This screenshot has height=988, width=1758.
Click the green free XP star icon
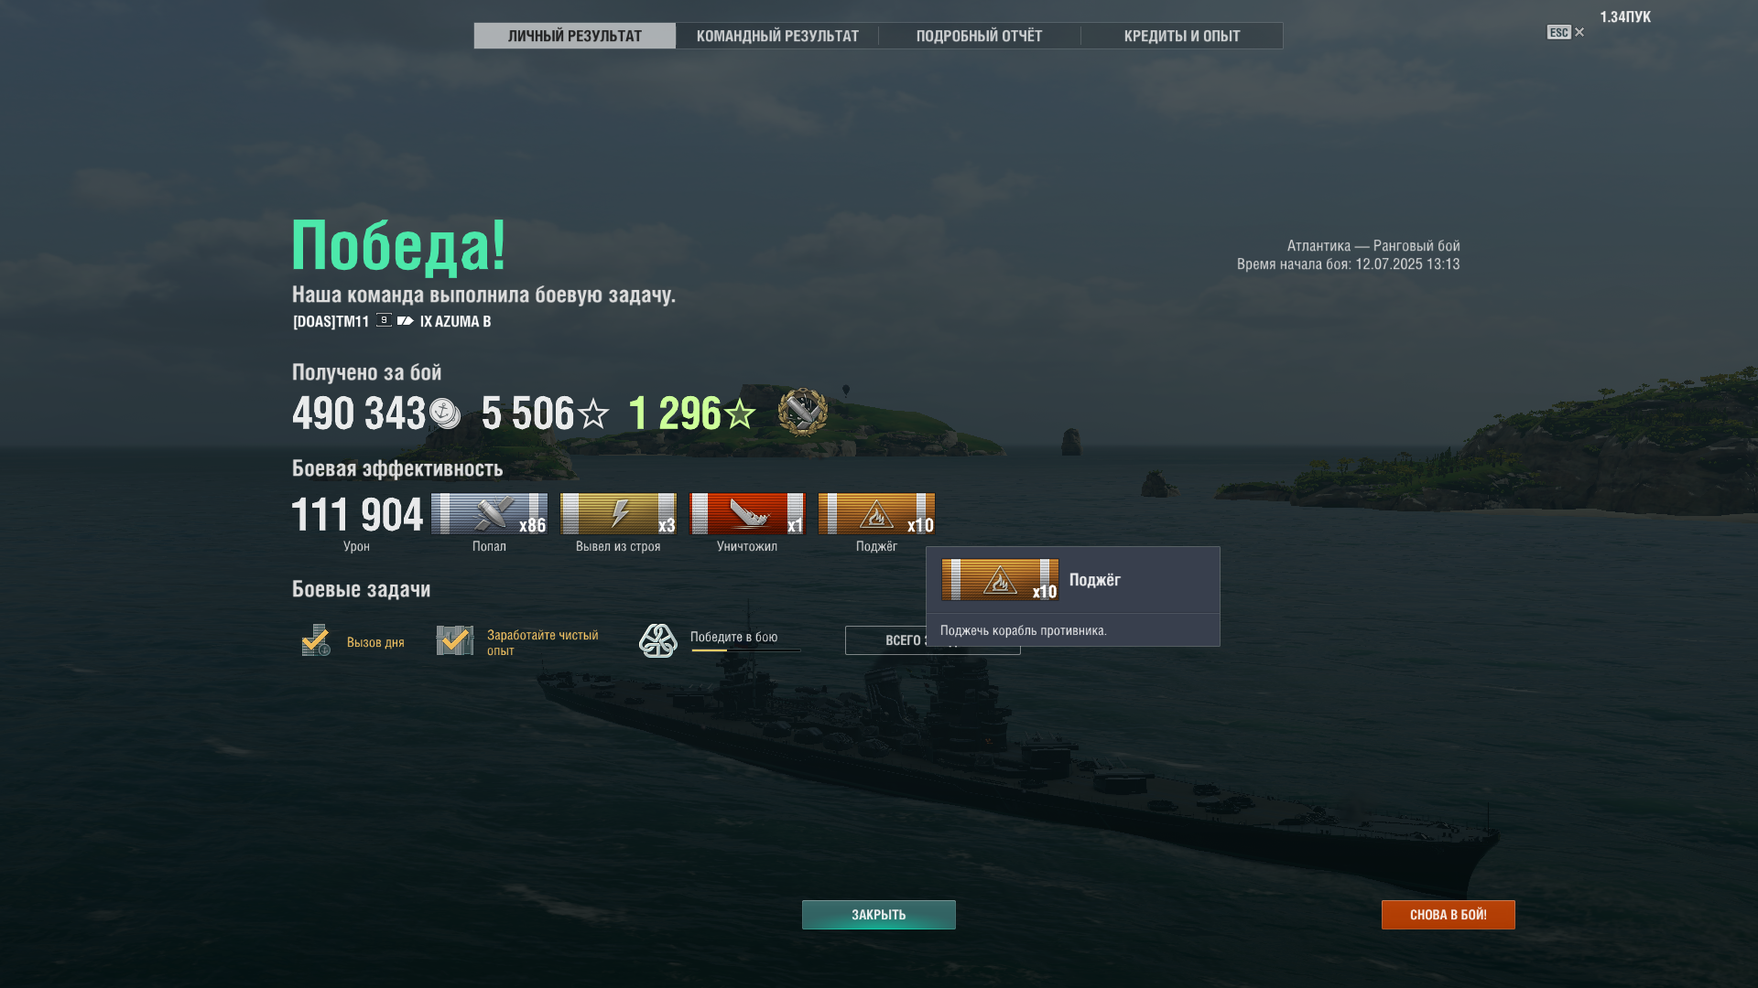click(740, 413)
